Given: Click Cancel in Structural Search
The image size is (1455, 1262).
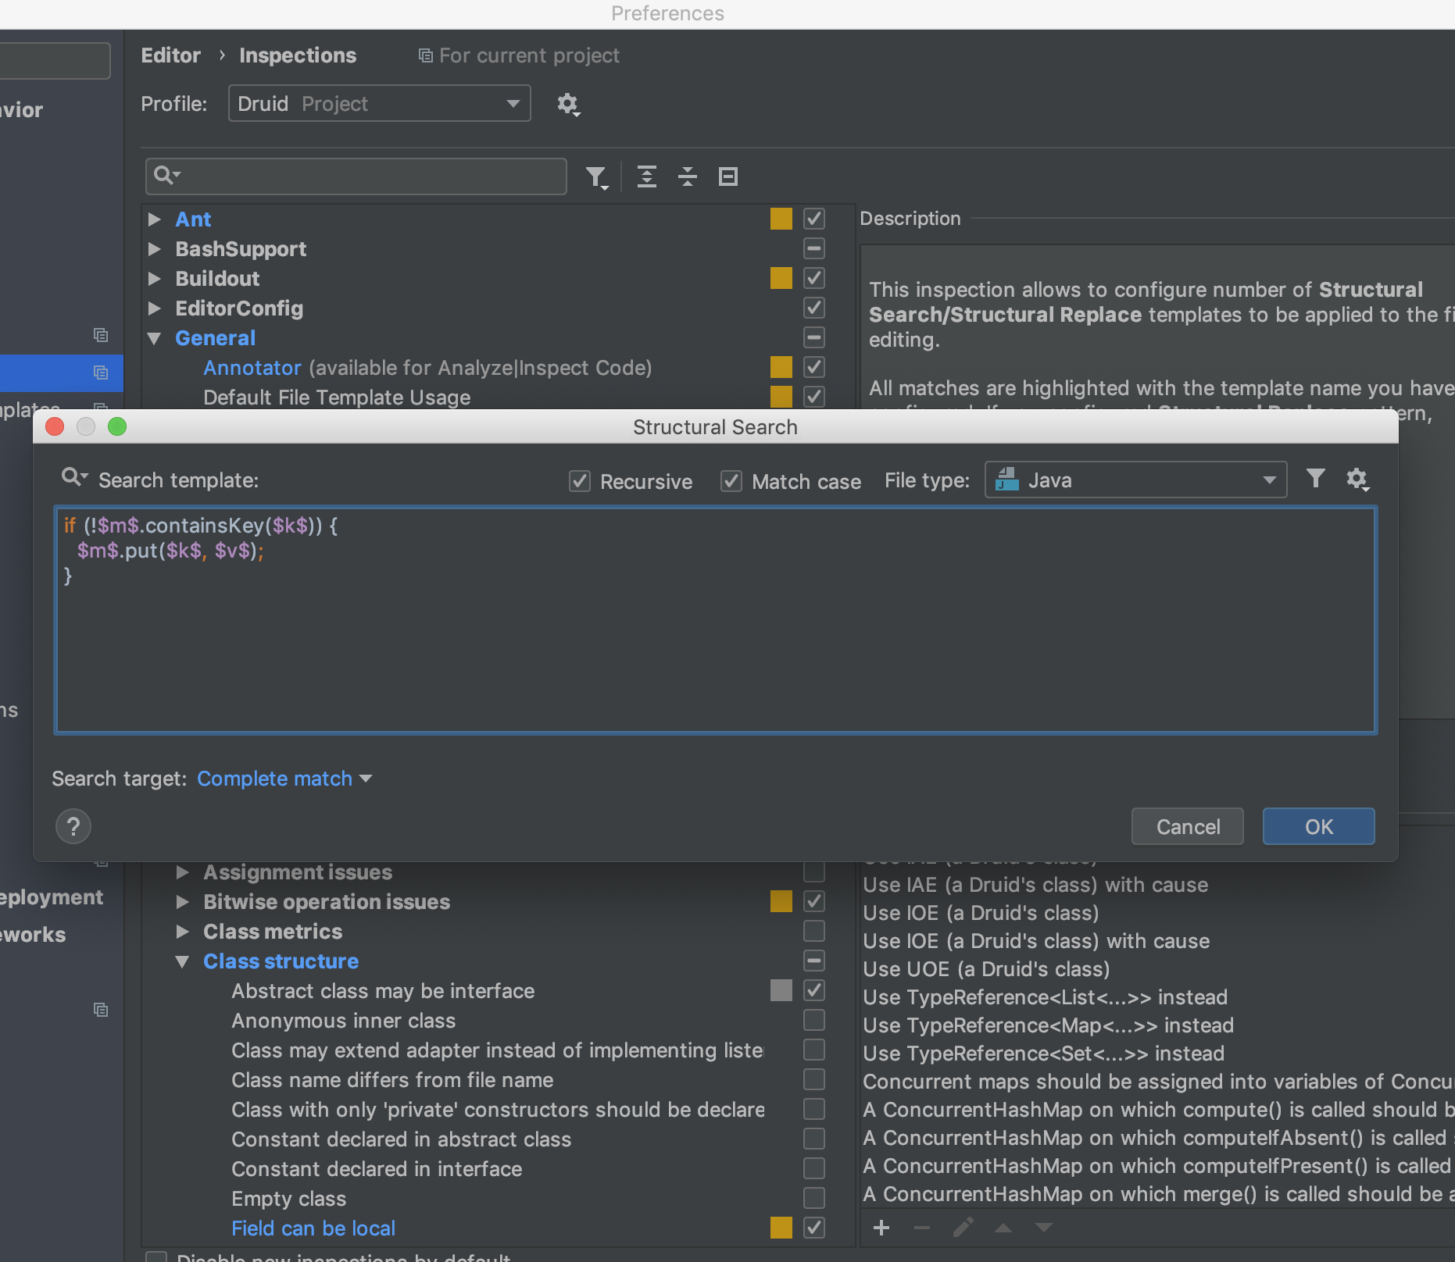Looking at the screenshot, I should [x=1188, y=826].
